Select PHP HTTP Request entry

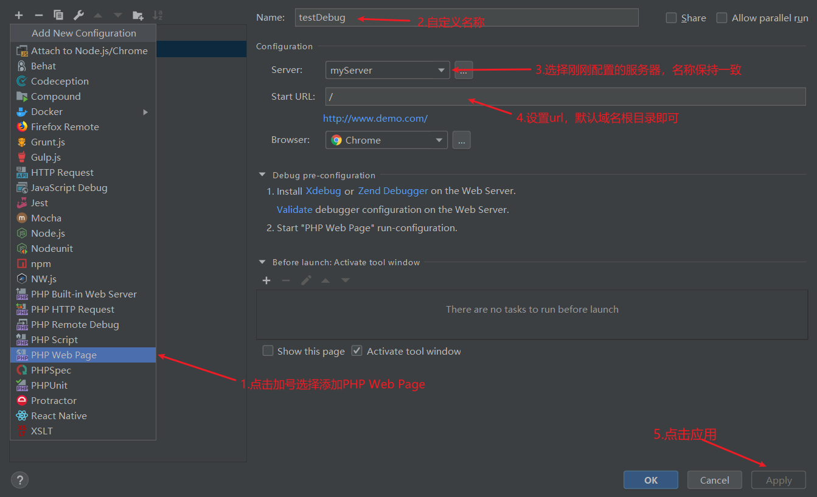coord(83,309)
